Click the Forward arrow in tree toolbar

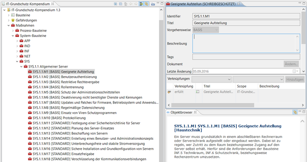136,4
